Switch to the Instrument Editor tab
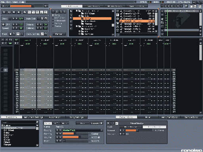The height and width of the screenshot is (152, 203). [170, 117]
